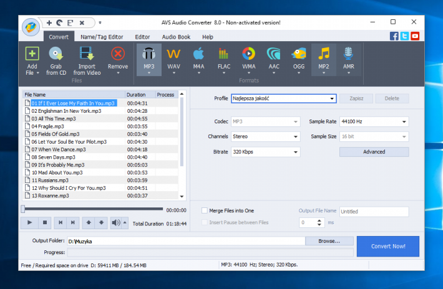Click the AVS application logo button
Screen dimensions: 443x289
31,27
